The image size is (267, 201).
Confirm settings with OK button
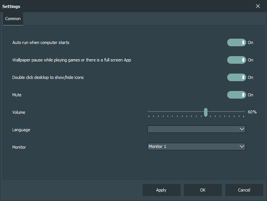(203, 190)
